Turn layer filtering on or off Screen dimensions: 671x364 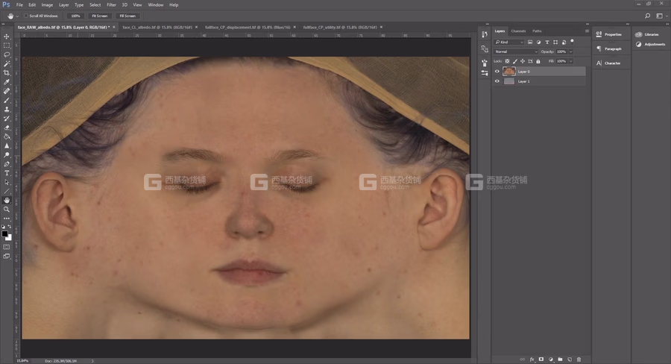pyautogui.click(x=573, y=41)
